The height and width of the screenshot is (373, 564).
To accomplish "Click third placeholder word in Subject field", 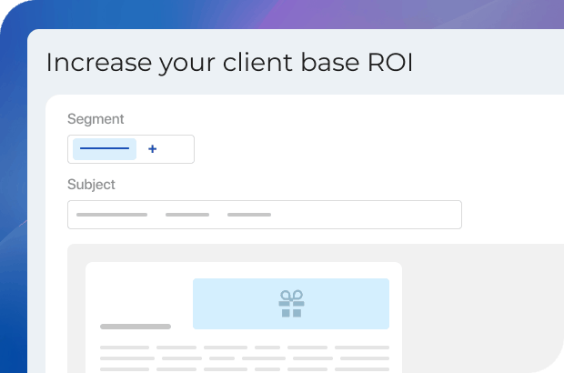I will [249, 215].
